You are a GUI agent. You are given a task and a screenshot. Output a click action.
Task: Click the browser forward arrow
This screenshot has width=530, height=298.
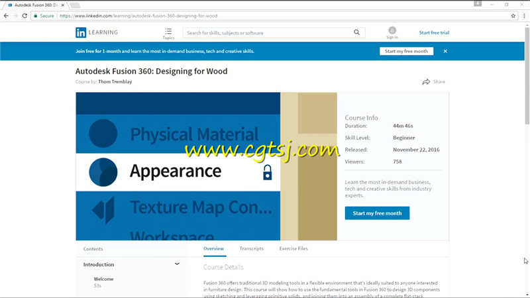click(x=15, y=15)
